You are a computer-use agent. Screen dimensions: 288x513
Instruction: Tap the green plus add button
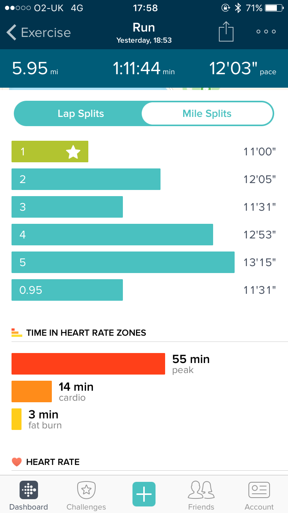(144, 494)
